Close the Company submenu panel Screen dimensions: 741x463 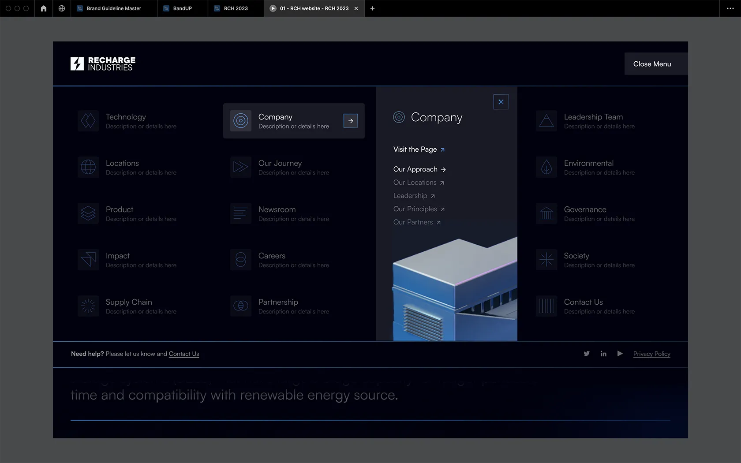coord(501,102)
